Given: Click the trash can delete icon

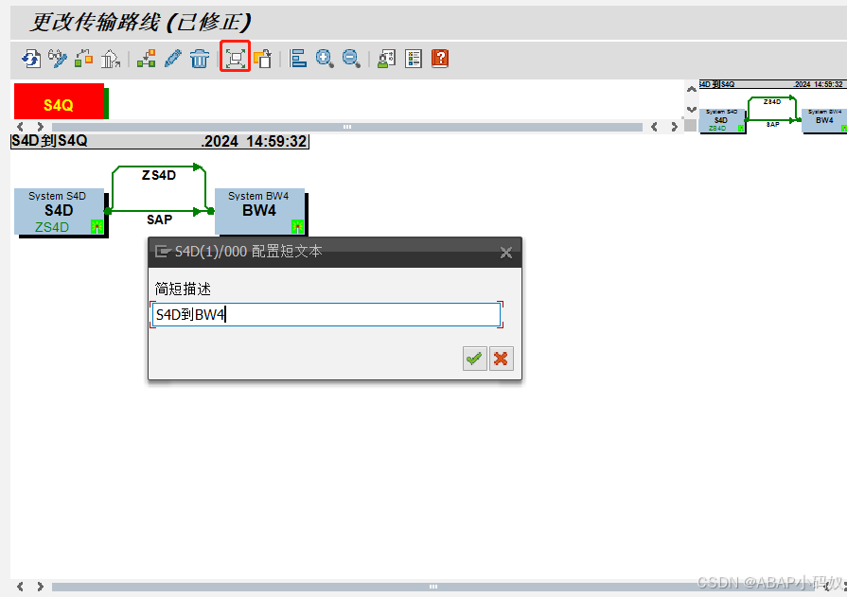Looking at the screenshot, I should [x=200, y=59].
